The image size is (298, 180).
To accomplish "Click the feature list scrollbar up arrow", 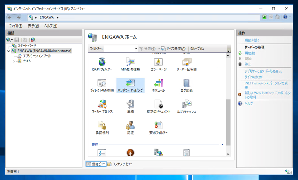I will [228, 55].
